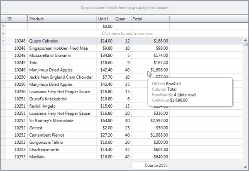Sort by the ID column header
Screen dimensions: 249x171
tap(17, 19)
